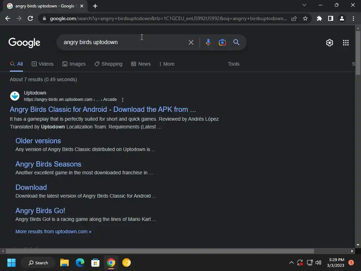Screen dimensions: 361x271
Task: Open the Angry Birds Seasons sitelink
Action: pos(48,164)
